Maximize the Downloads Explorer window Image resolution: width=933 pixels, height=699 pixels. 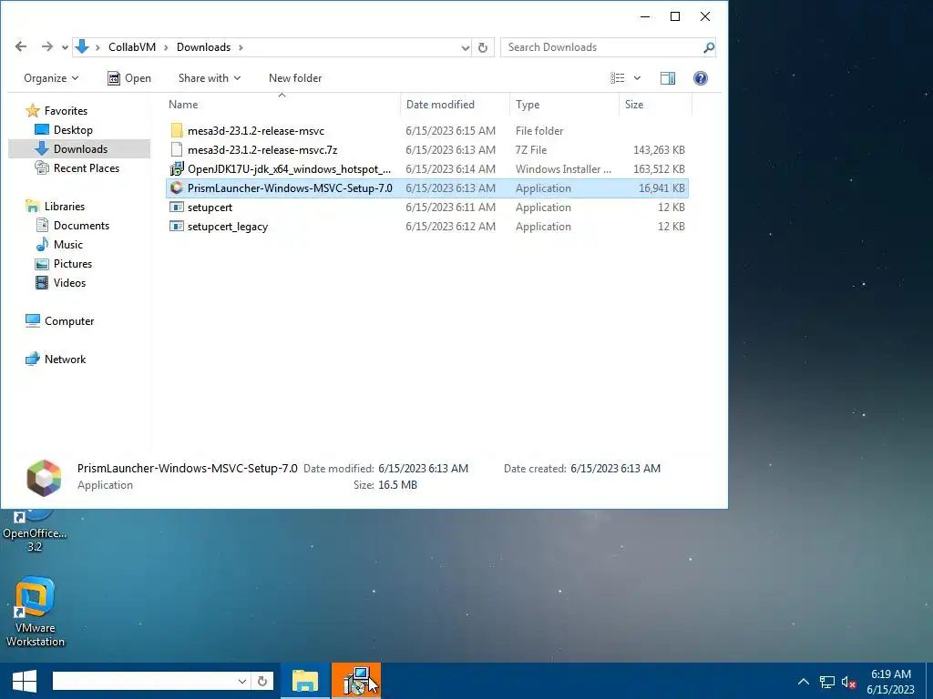click(675, 16)
